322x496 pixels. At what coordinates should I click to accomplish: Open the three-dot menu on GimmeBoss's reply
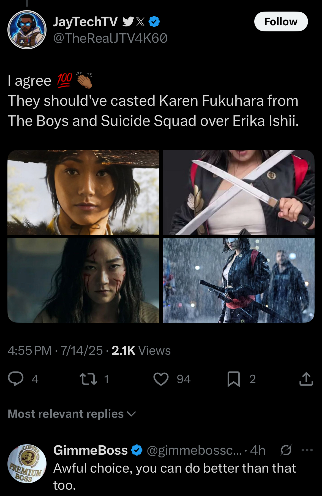click(307, 450)
